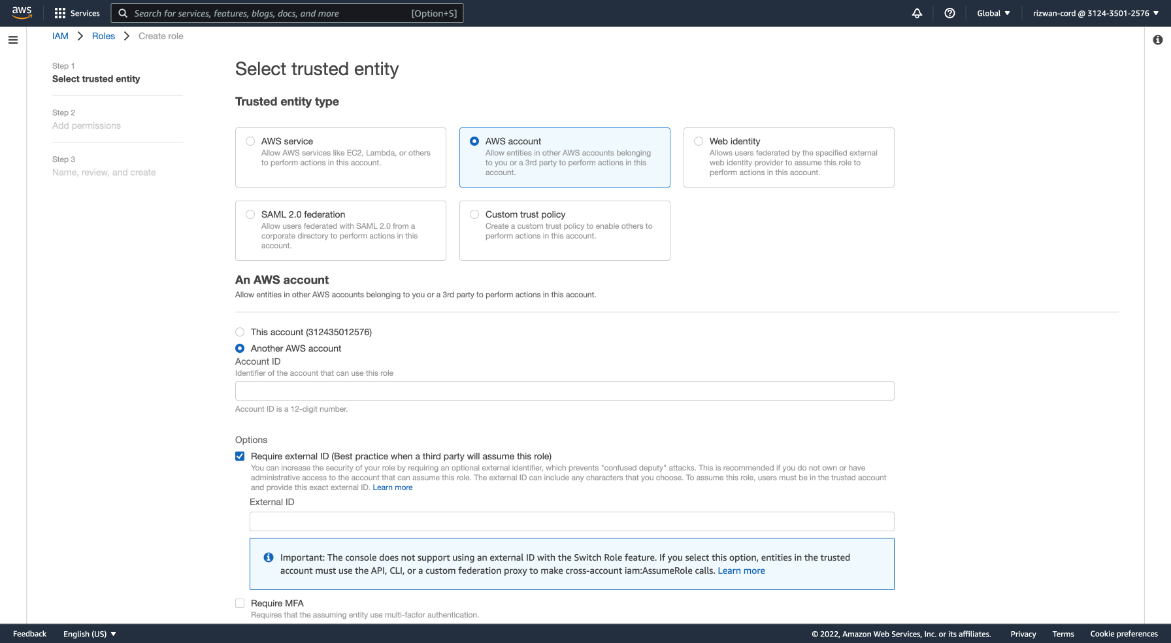
Task: Click the magnifier icon in search bar
Action: point(123,13)
